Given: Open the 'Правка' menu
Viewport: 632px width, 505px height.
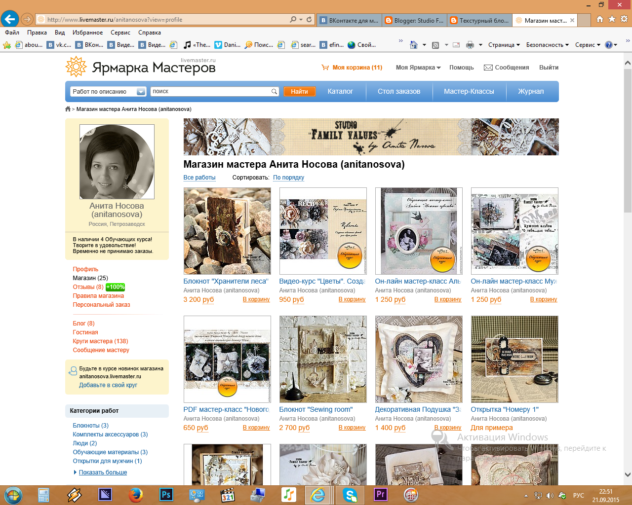Looking at the screenshot, I should tap(37, 33).
